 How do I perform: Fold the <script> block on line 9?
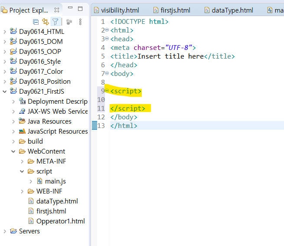(107, 90)
